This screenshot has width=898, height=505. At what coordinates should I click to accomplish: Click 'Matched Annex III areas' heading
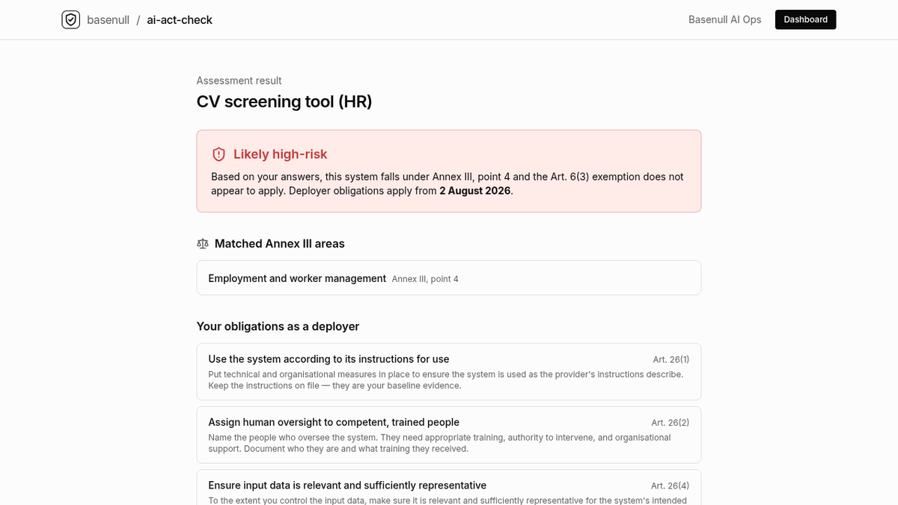pyautogui.click(x=279, y=244)
